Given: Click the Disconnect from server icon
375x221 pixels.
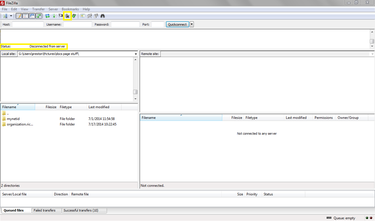Looking at the screenshot, I should [67, 16].
